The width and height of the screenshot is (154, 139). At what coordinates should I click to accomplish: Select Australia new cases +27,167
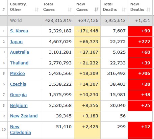click(89, 52)
